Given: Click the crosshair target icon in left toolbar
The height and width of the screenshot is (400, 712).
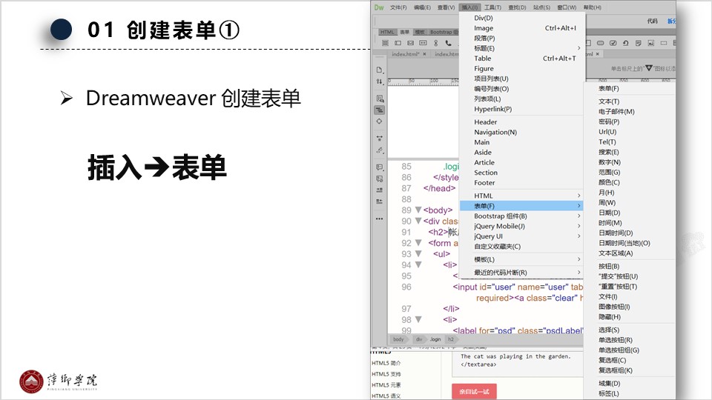Looking at the screenshot, I should [379, 121].
